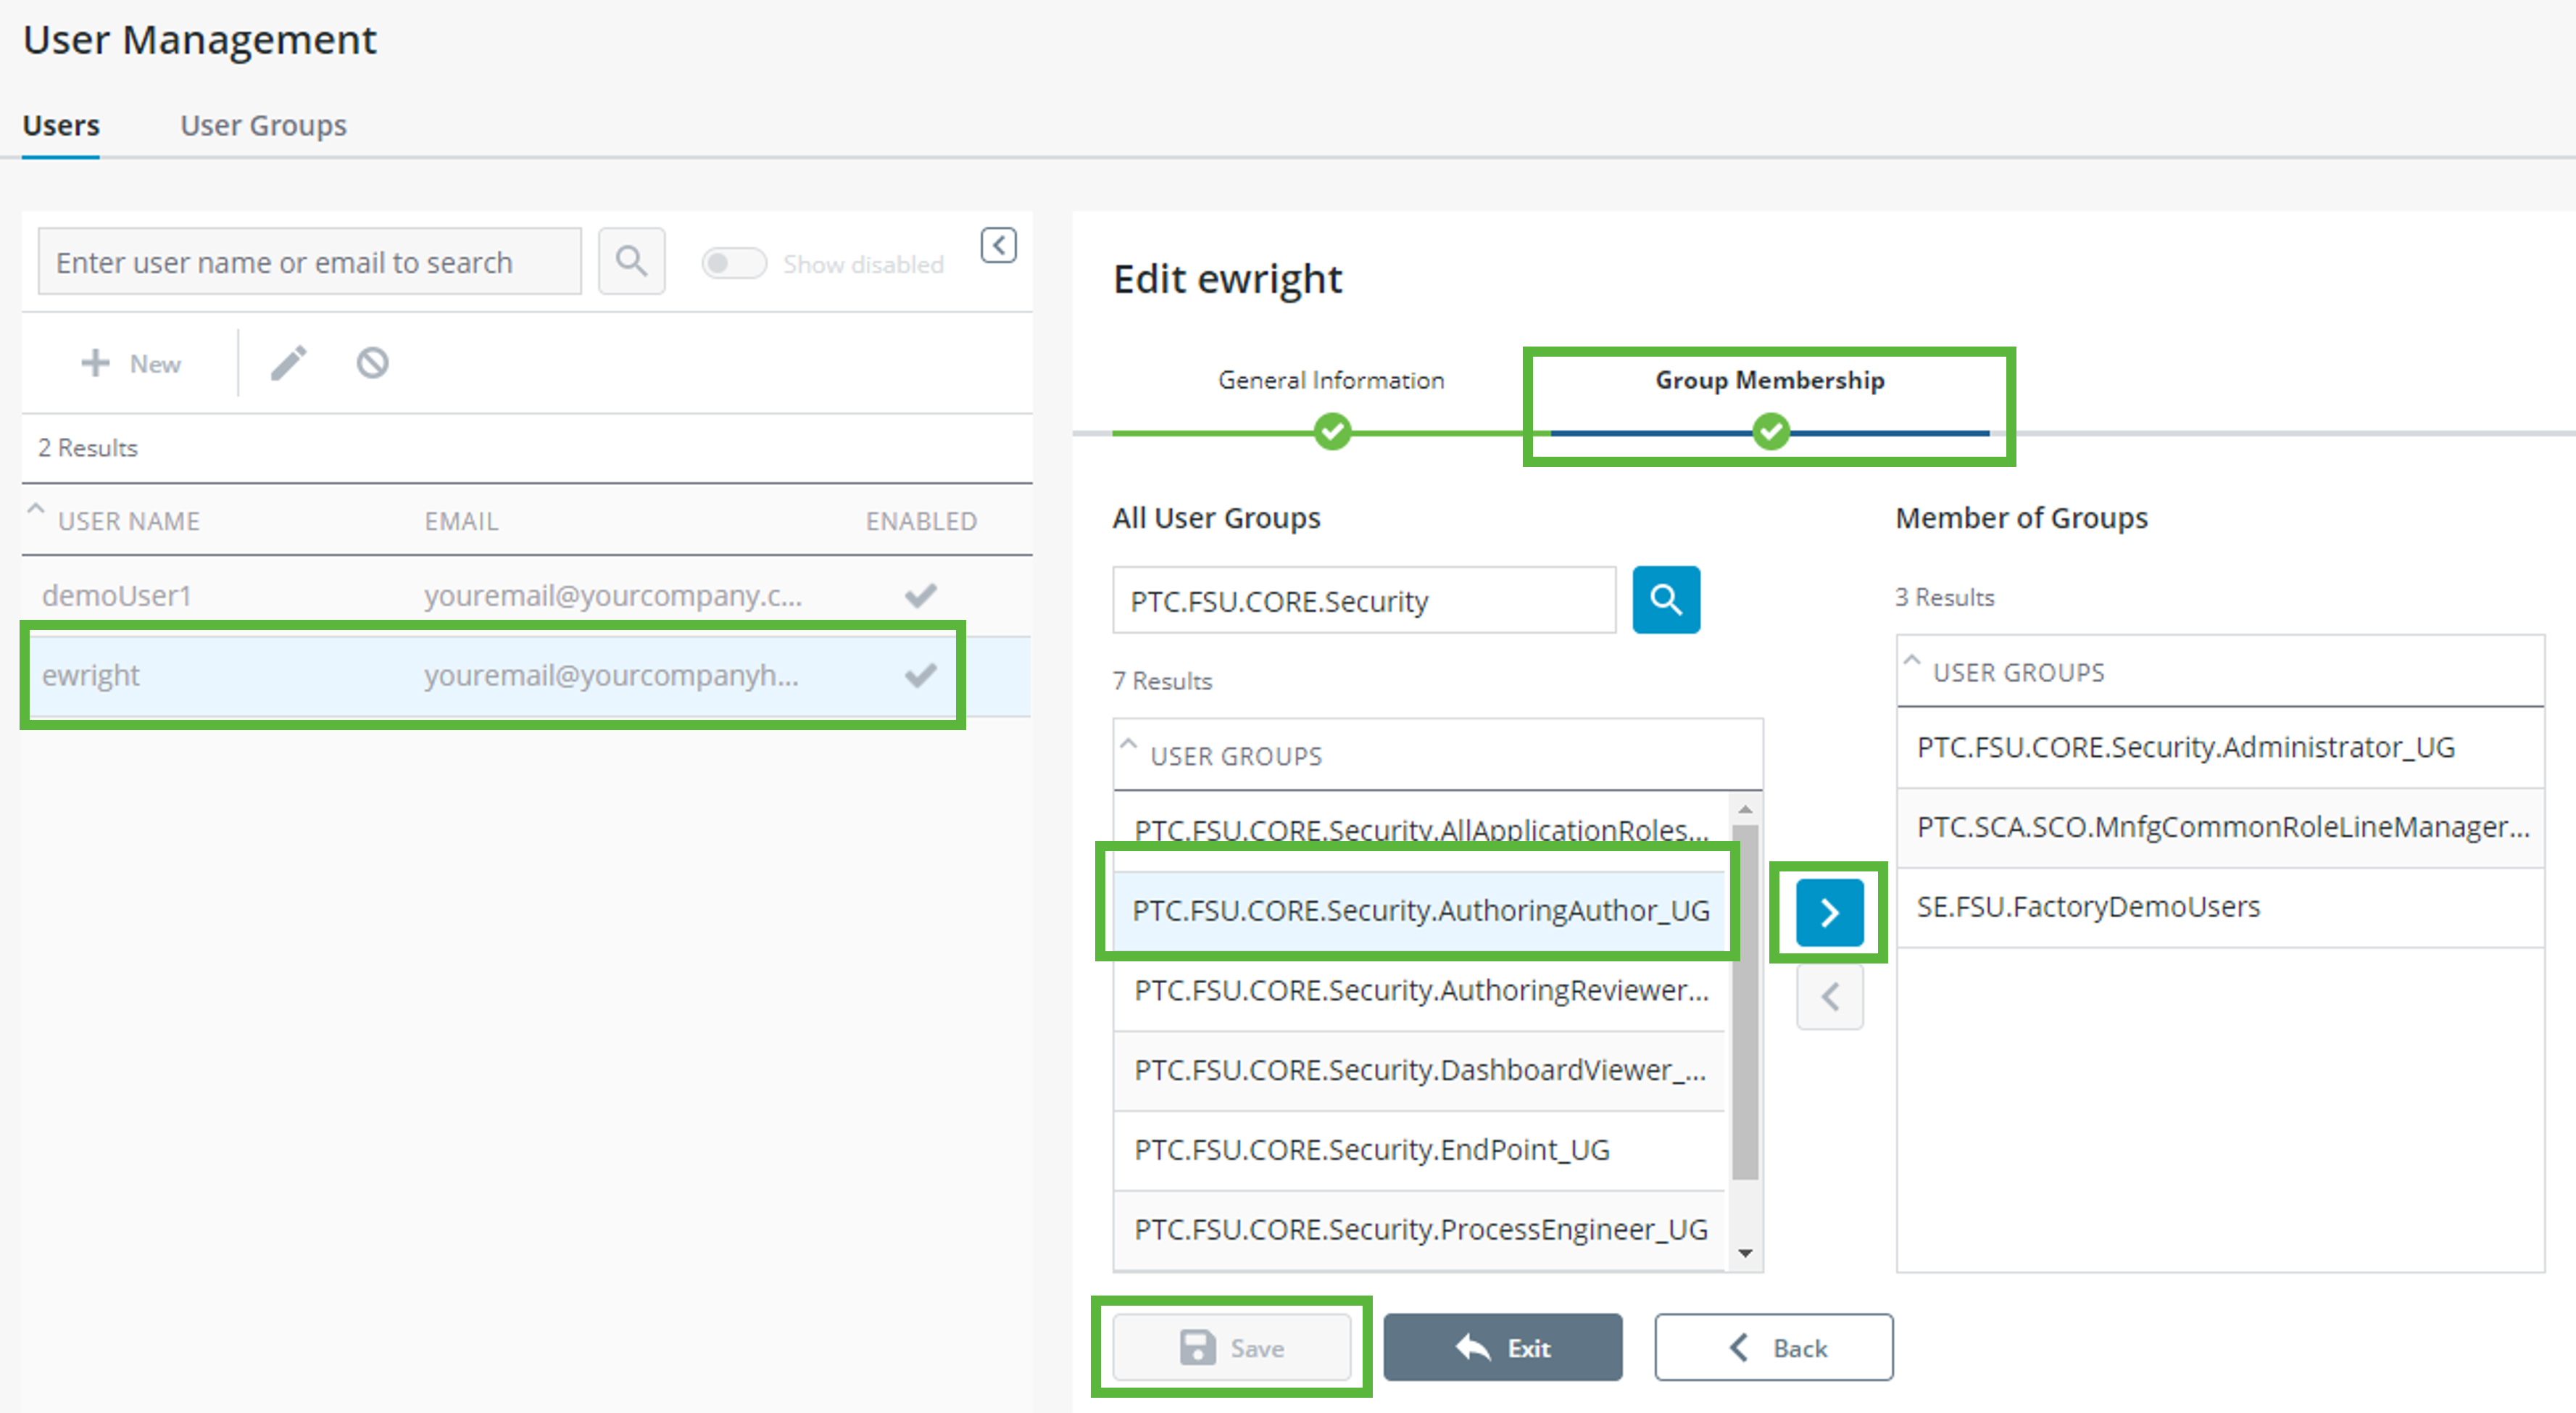Screen dimensions: 2576x1413
Task: Select PTC.FSU.CORE.Security.AllApplicationRoles group
Action: [1419, 830]
